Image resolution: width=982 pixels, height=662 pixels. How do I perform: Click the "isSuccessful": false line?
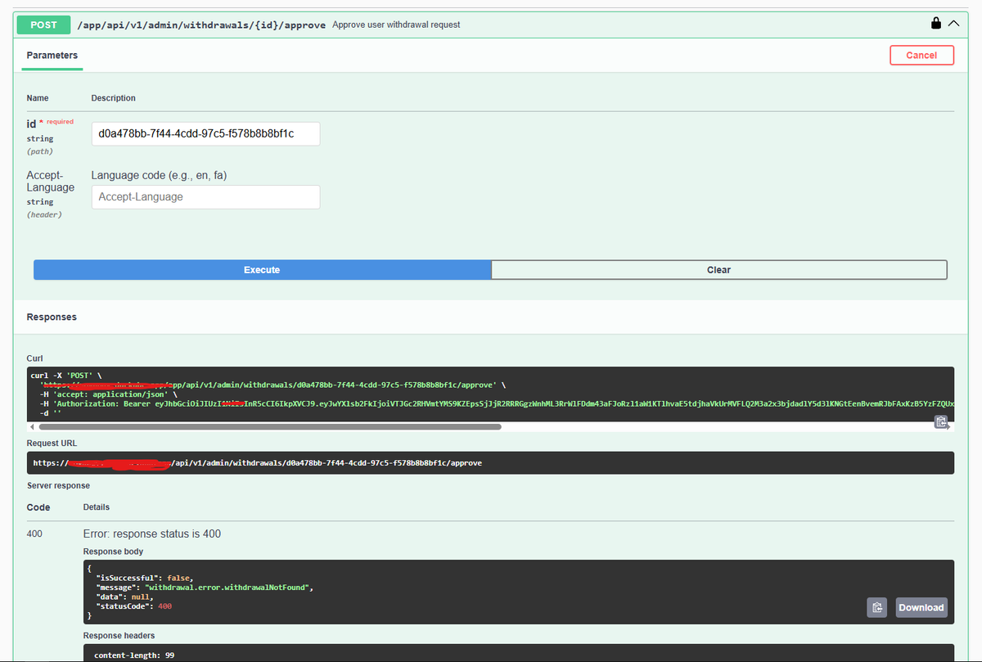click(x=145, y=578)
